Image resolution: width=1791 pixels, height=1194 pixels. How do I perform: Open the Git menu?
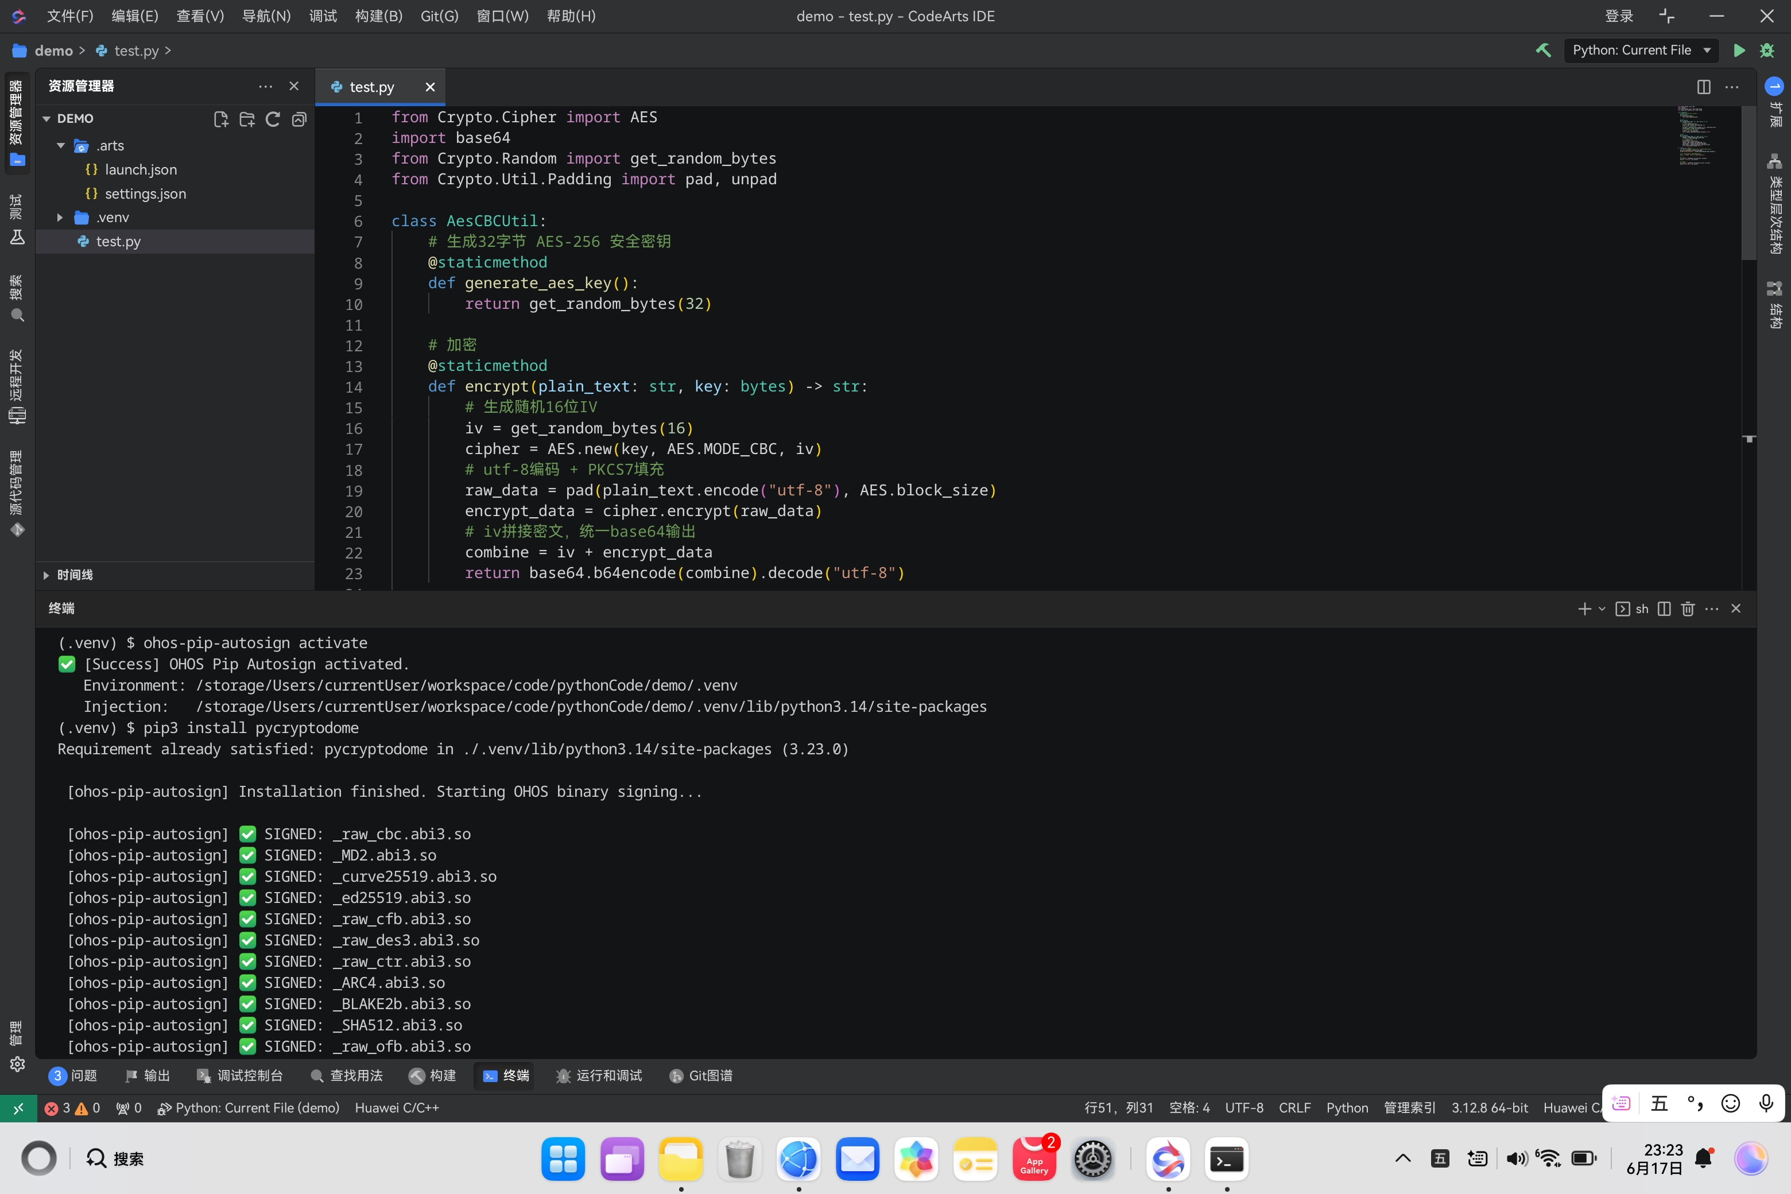(x=439, y=16)
